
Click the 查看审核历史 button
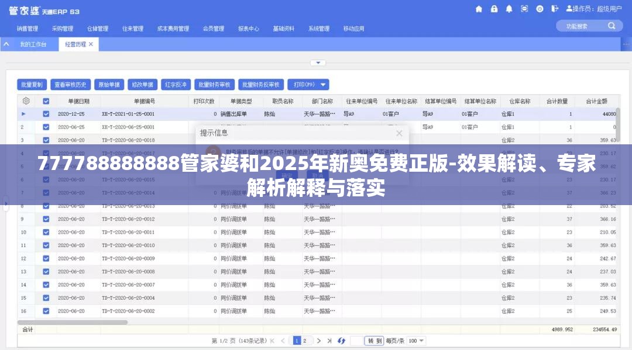click(x=71, y=85)
